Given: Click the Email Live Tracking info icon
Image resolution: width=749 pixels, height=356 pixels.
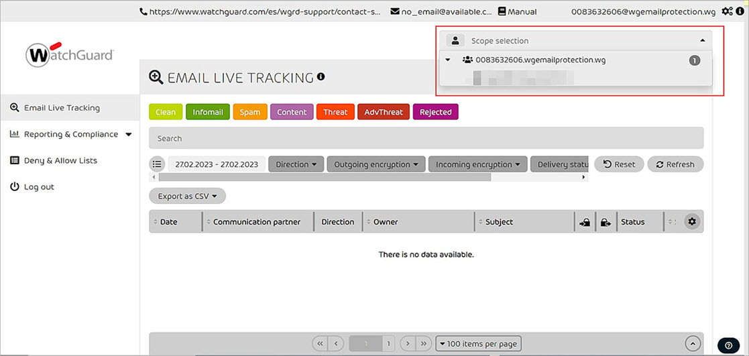Looking at the screenshot, I should click(x=321, y=76).
